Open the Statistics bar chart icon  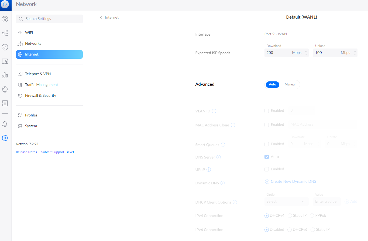(5, 75)
